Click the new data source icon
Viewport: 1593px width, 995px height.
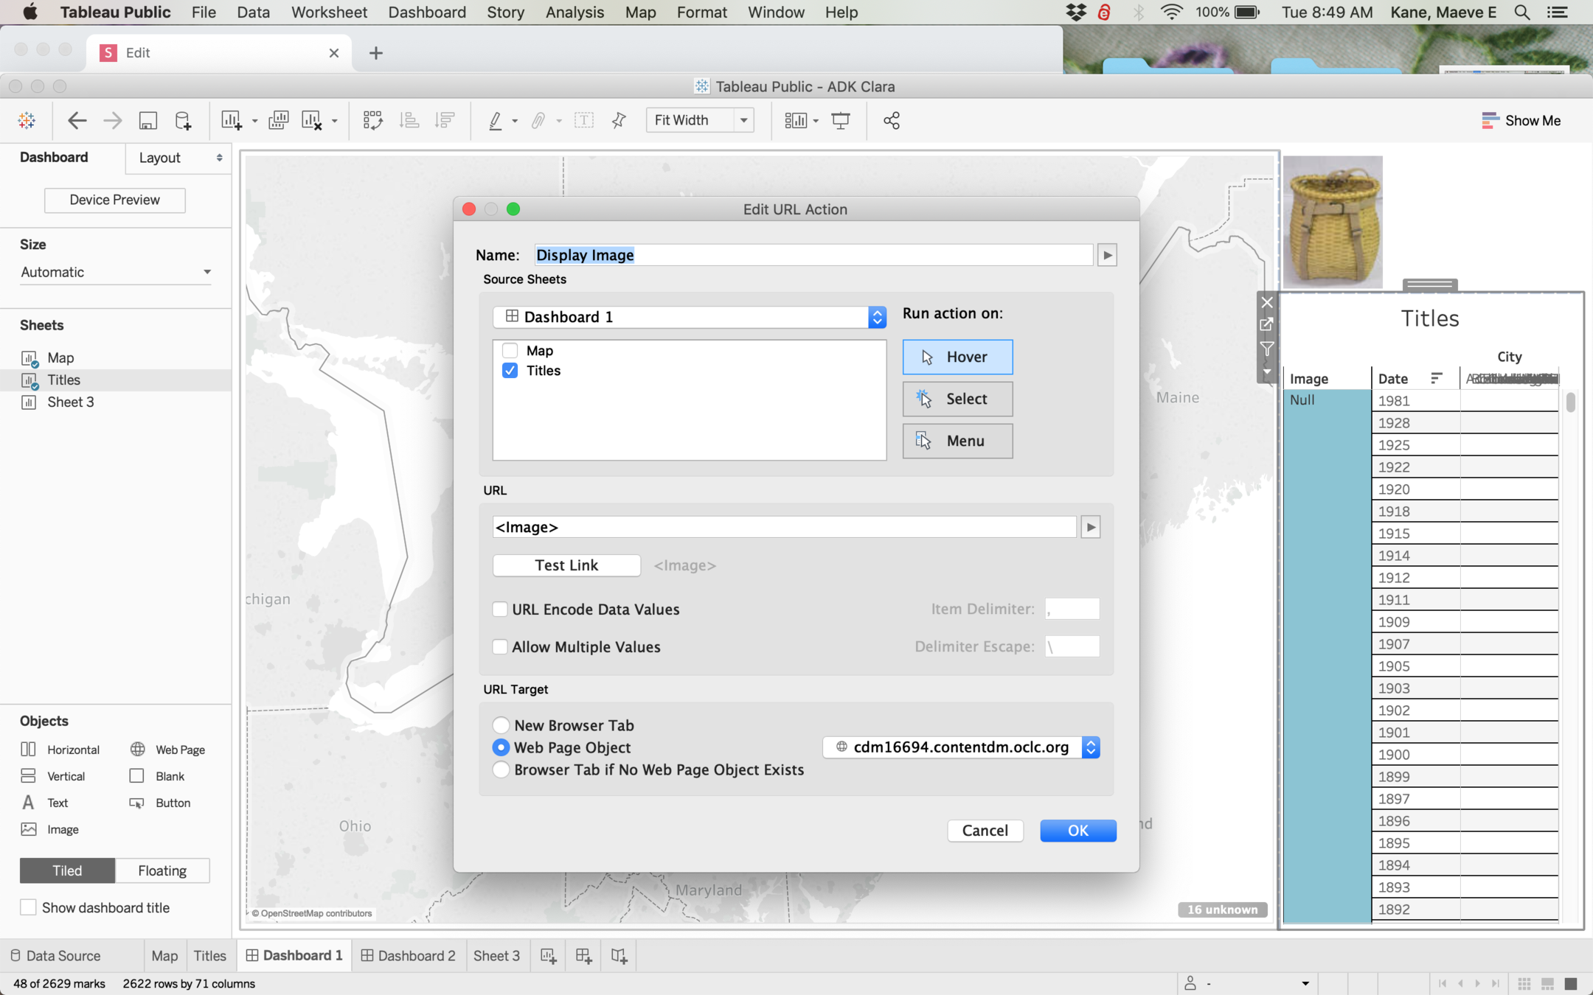pos(183,120)
